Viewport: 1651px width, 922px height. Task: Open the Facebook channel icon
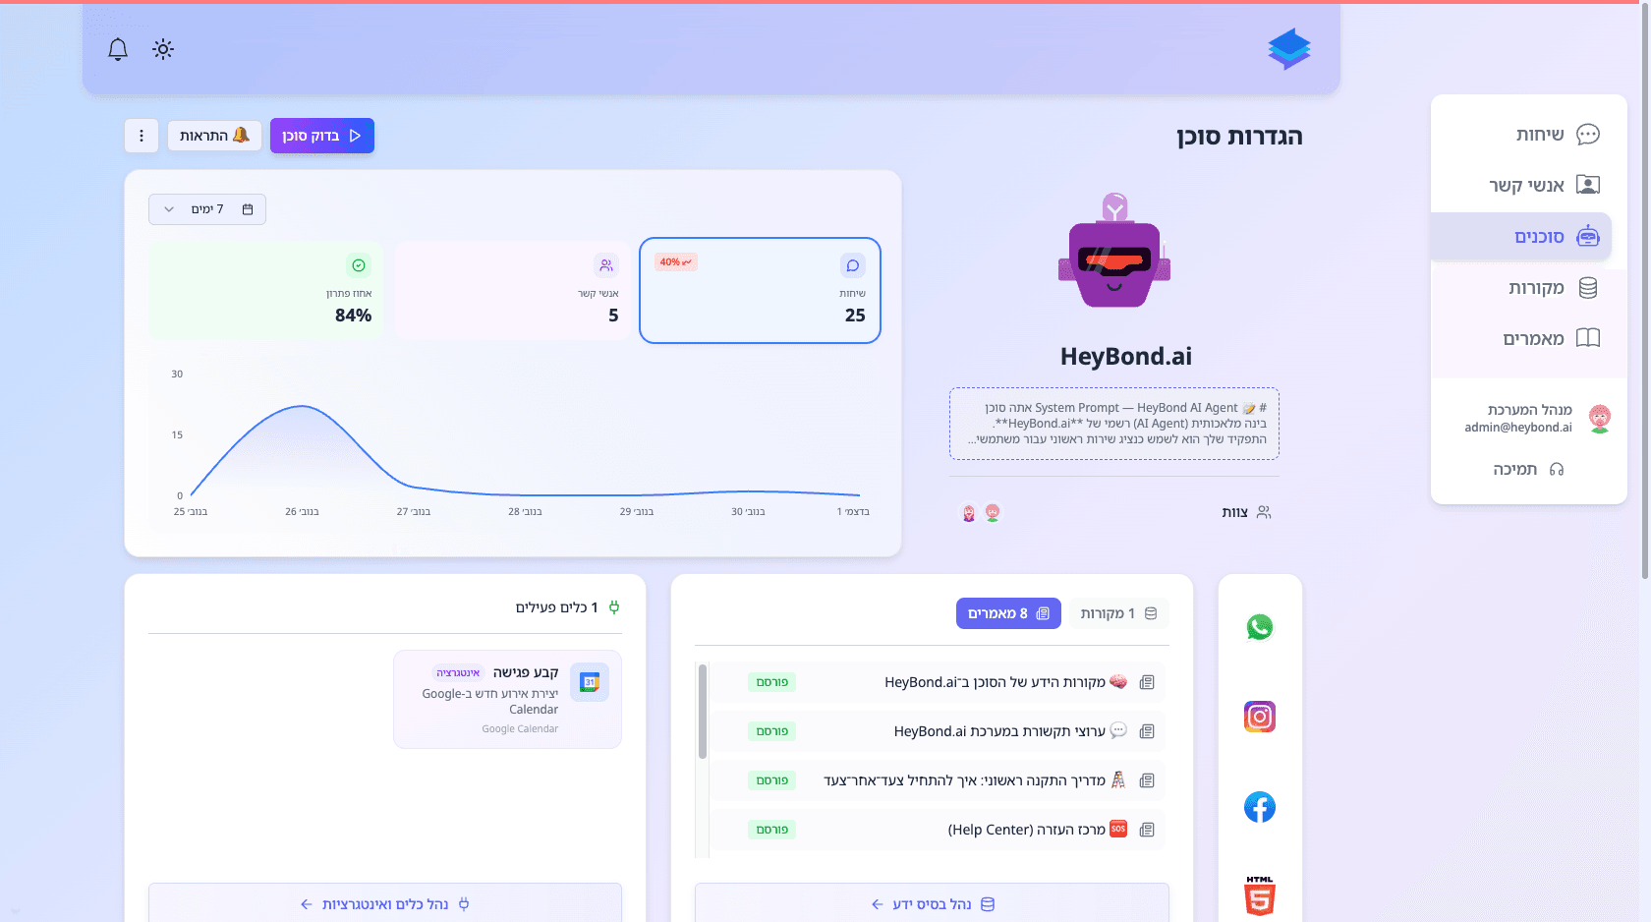[1259, 807]
